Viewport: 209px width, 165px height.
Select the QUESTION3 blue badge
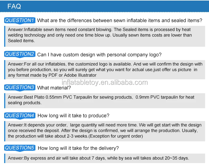tap(20, 88)
